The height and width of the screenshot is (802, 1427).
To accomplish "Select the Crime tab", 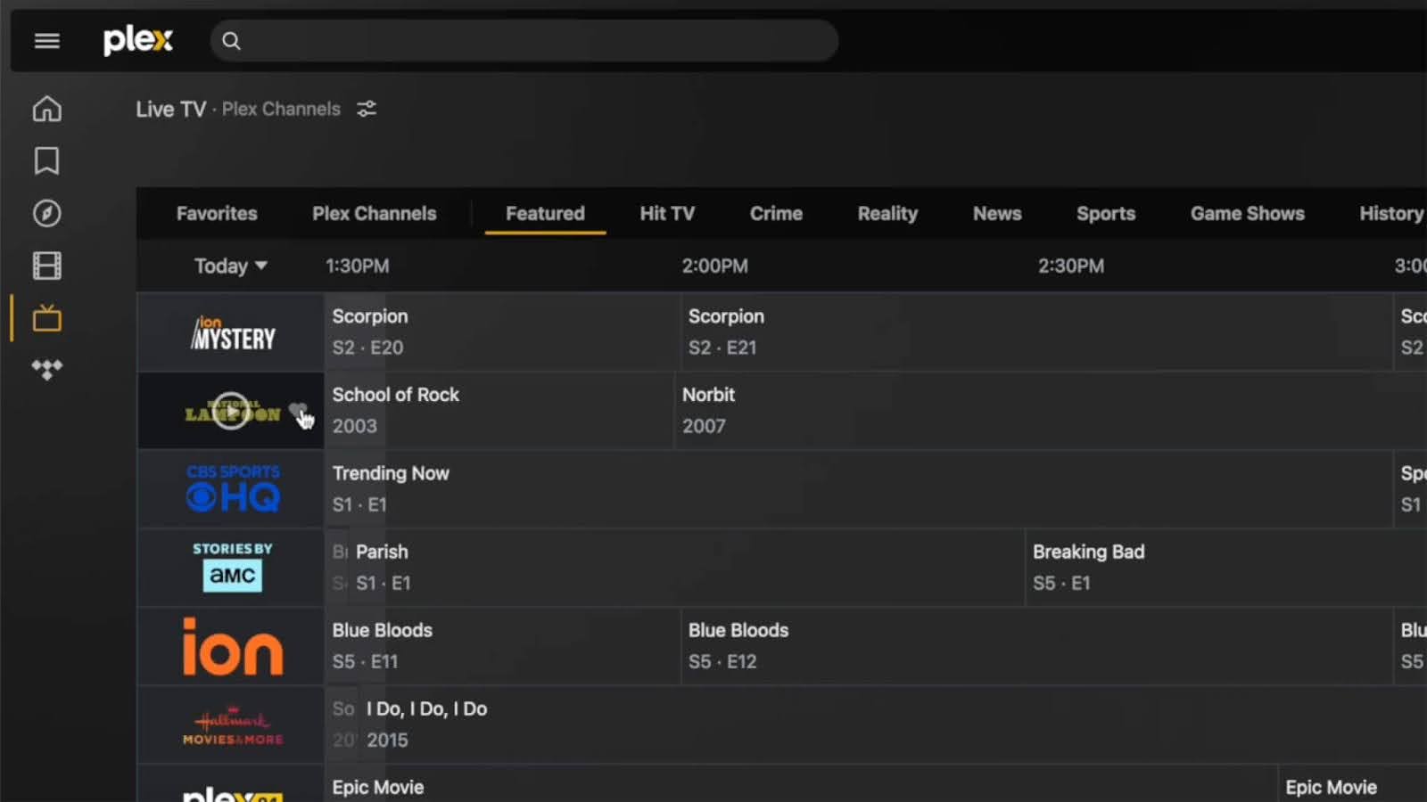I will click(x=776, y=214).
